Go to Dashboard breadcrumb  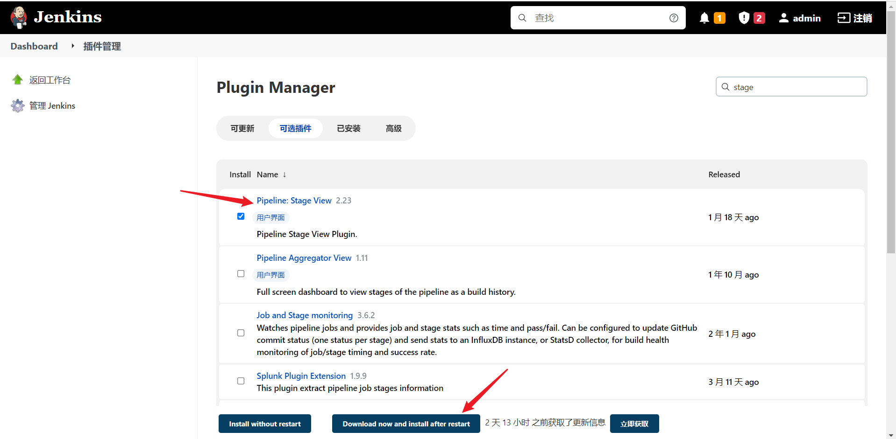click(34, 46)
